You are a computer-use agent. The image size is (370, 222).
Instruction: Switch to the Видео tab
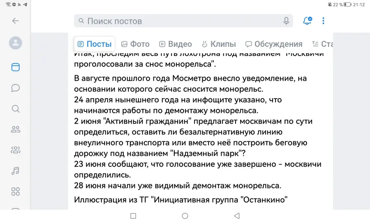(175, 44)
